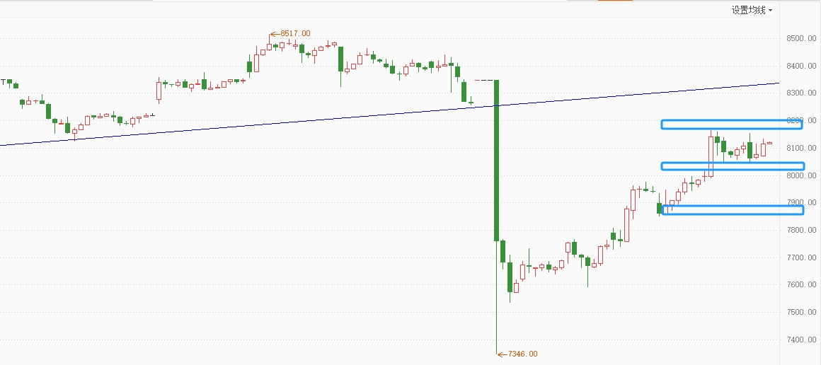Click the T marker at left edge
Viewport: 821px width, 365px height.
[x=3, y=82]
